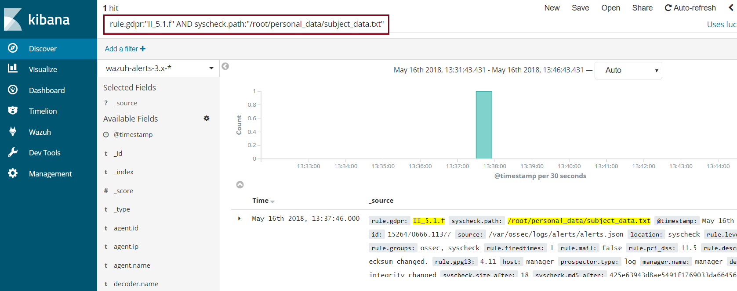This screenshot has width=737, height=291.
Task: Click the rule.firedtimes: field label
Action: point(515,248)
